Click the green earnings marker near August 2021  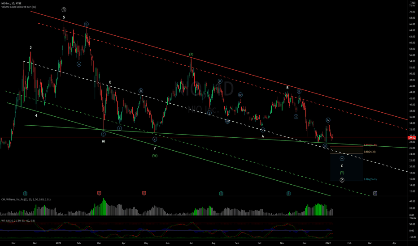pos(221,193)
